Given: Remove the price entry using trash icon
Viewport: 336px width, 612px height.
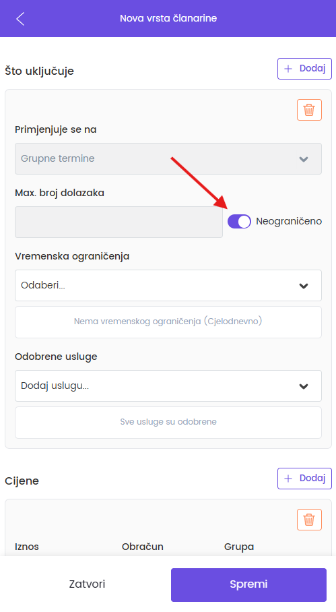Looking at the screenshot, I should point(309,520).
